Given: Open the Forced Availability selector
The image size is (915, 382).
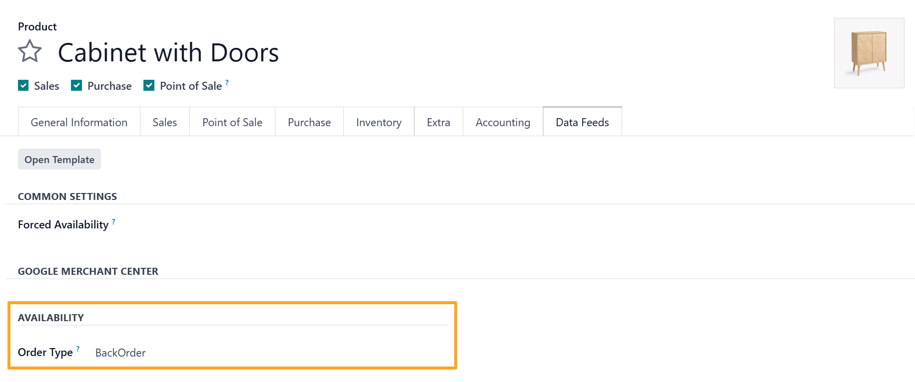Looking at the screenshot, I should pyautogui.click(x=200, y=224).
